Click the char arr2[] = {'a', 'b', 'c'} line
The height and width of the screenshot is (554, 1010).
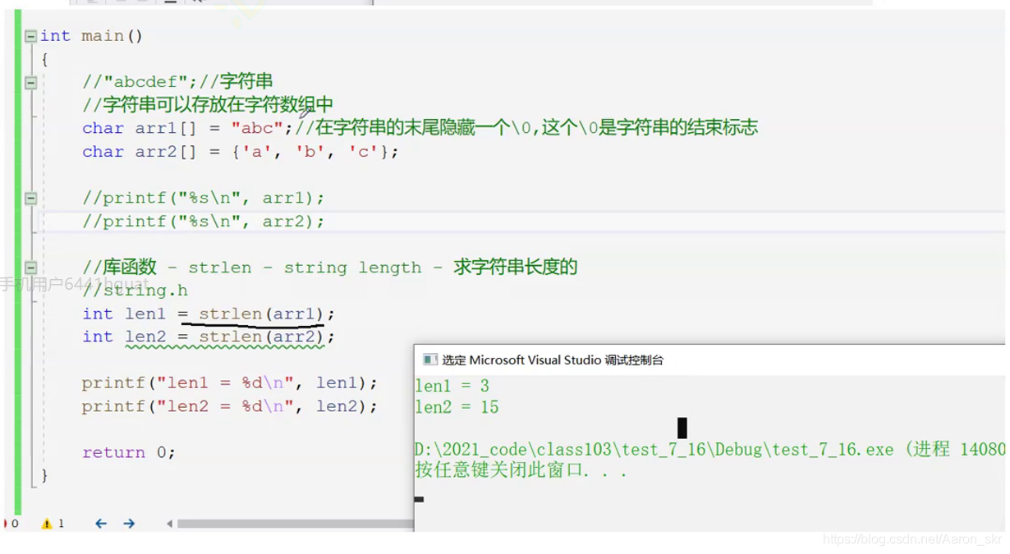click(x=241, y=152)
